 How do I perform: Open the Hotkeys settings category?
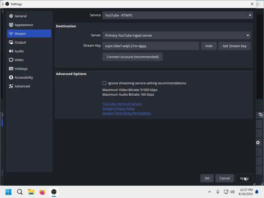click(x=29, y=69)
